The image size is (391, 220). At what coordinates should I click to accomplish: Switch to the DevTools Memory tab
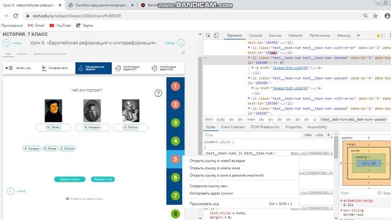344,35
